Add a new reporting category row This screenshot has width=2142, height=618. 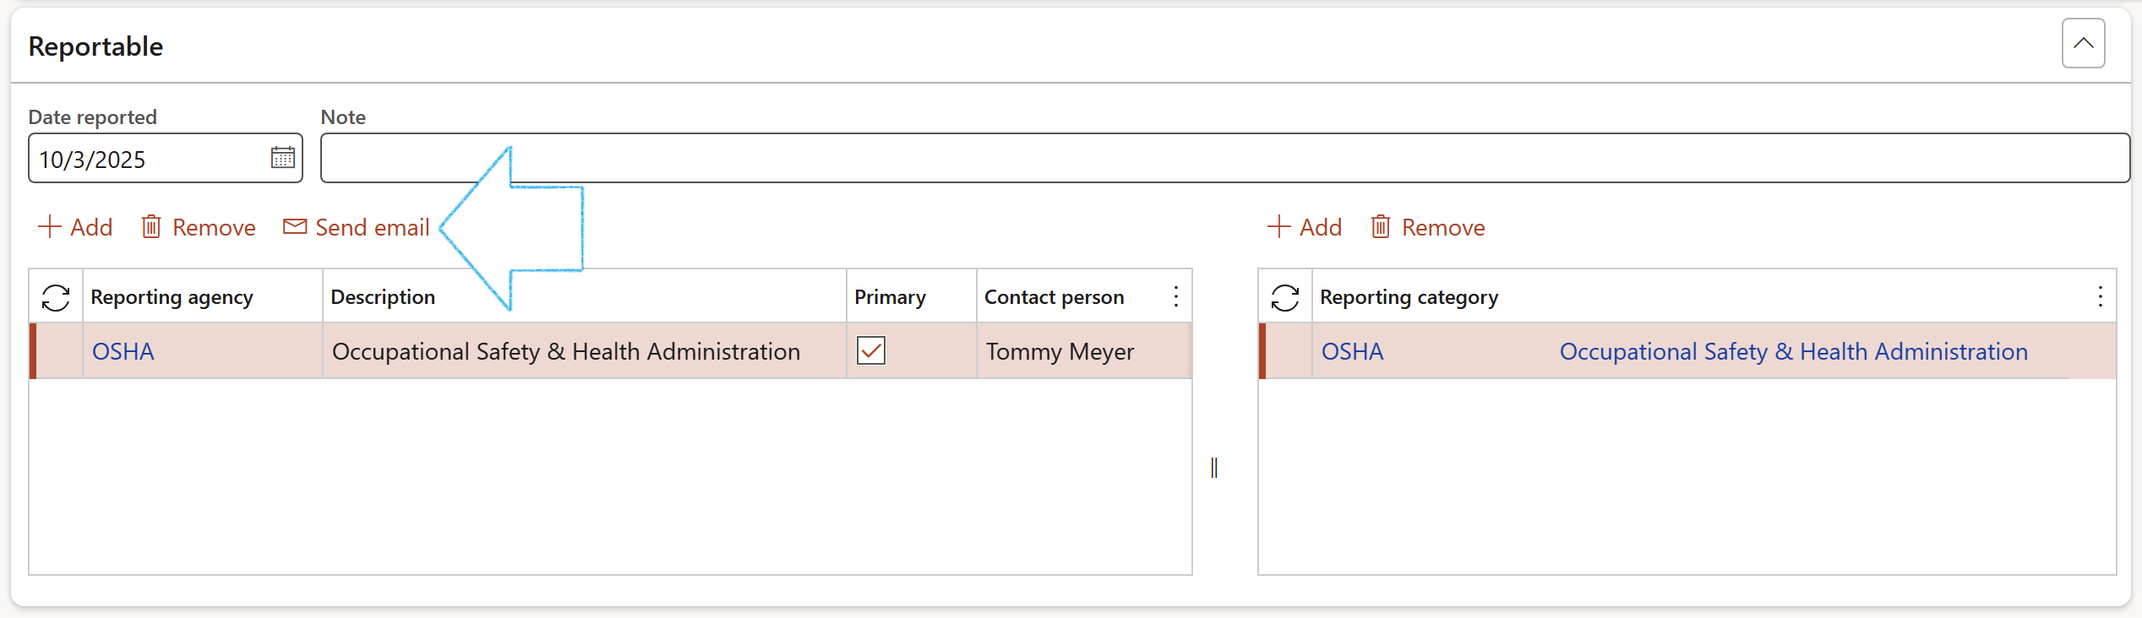pyautogui.click(x=1305, y=227)
